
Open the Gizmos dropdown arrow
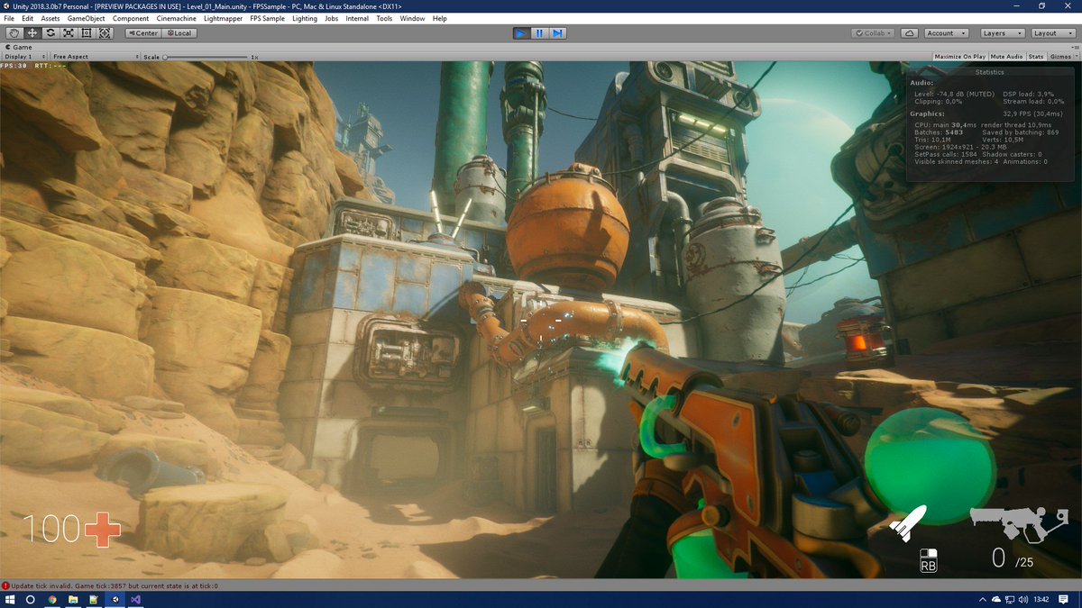pyautogui.click(x=1076, y=57)
